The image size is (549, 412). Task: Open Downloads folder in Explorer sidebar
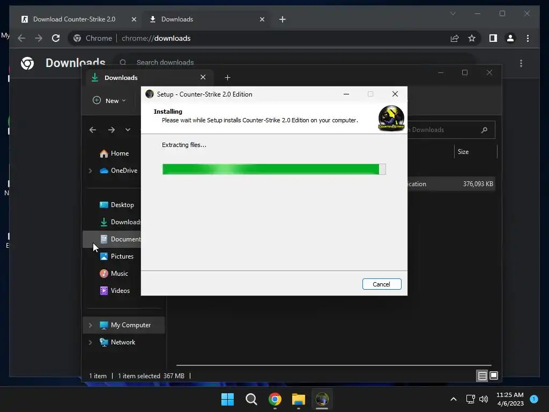121,222
